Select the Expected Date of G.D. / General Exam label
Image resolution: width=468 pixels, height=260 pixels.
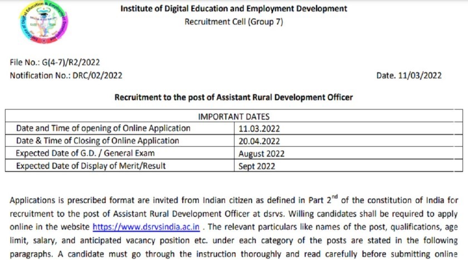85,153
